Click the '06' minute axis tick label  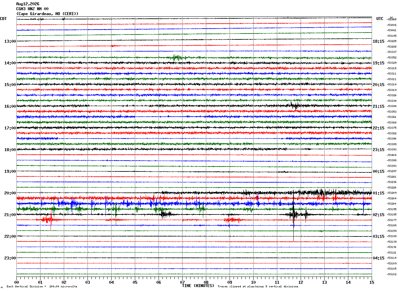(x=159, y=282)
